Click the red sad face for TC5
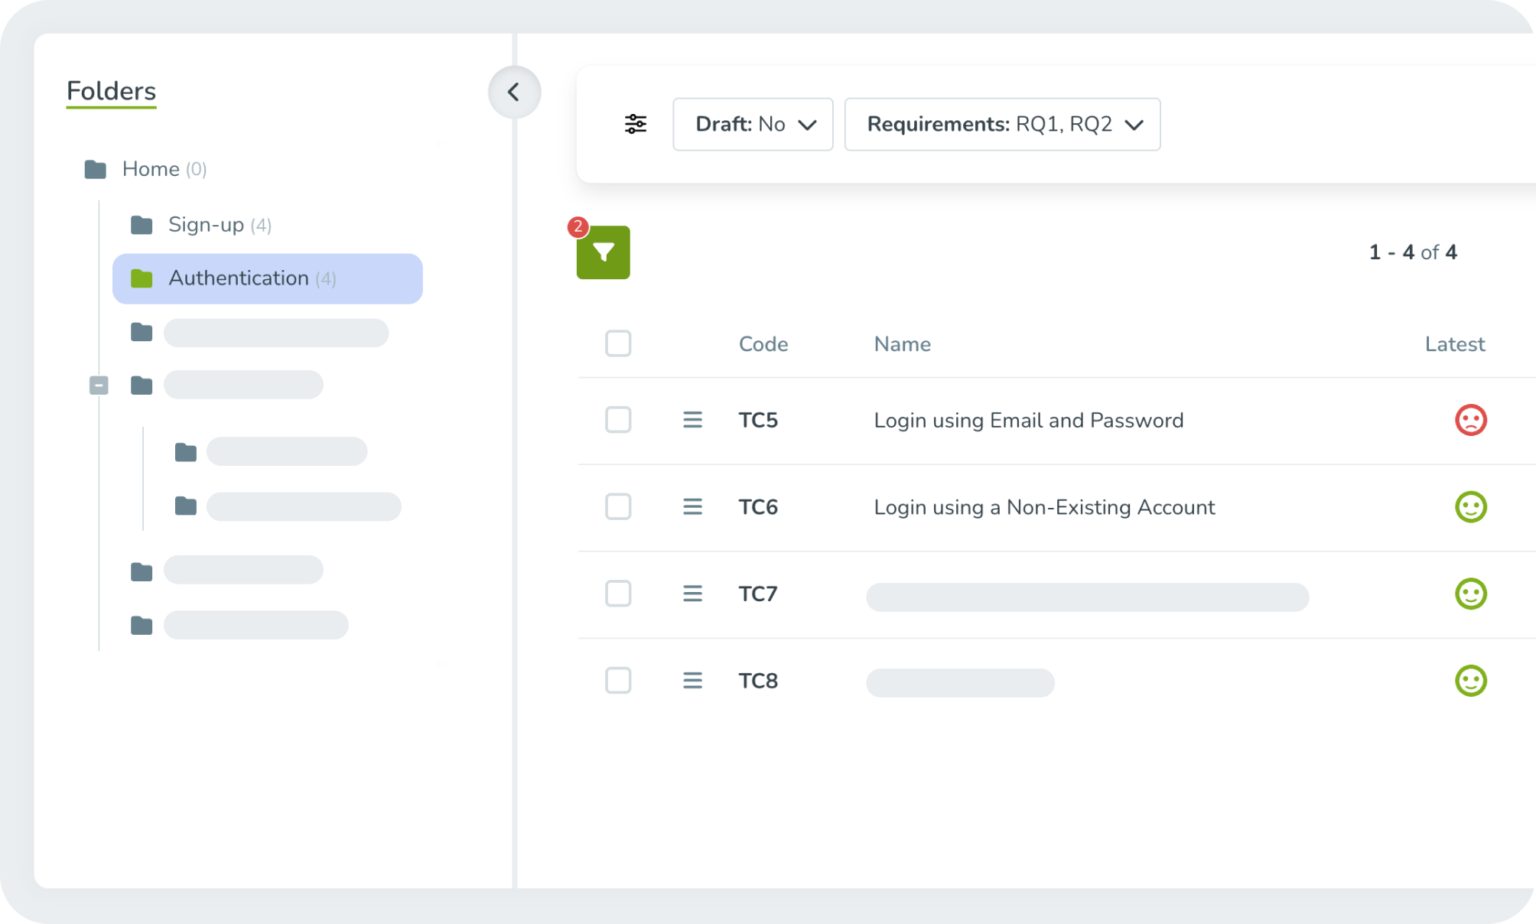The image size is (1536, 924). (1470, 419)
